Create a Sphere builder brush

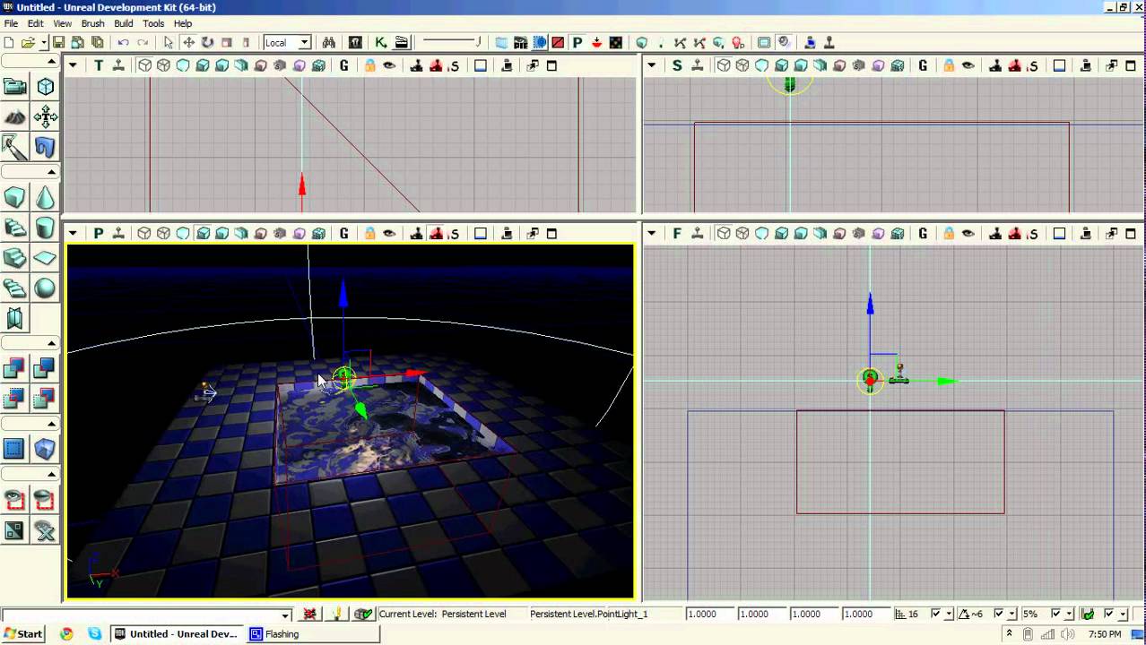[45, 288]
